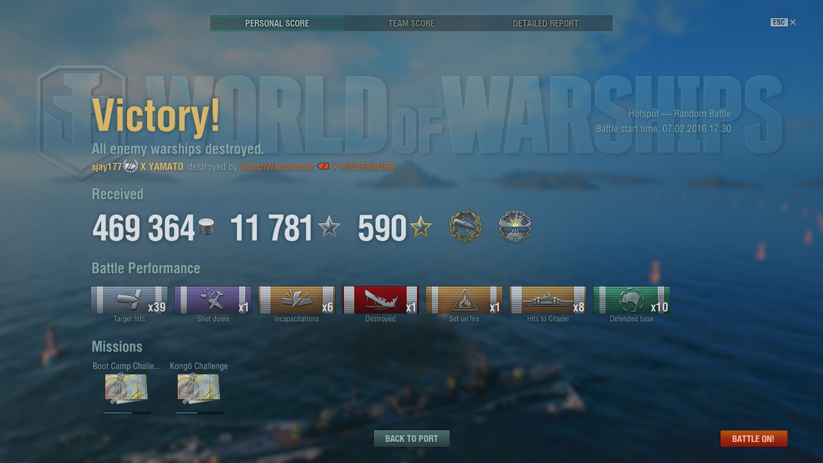823x463 pixels.
Task: Click the Incapacitations ribbon
Action: (296, 300)
